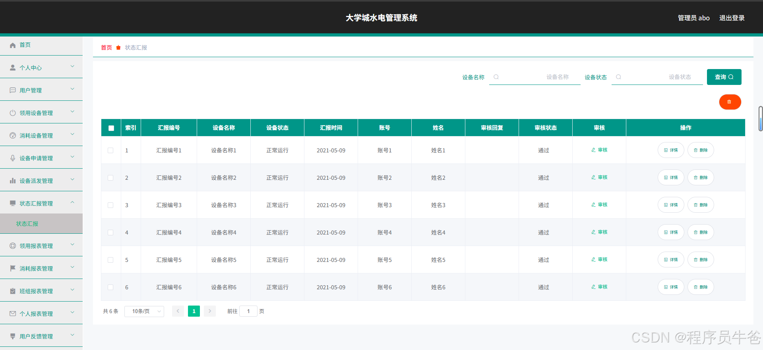The width and height of the screenshot is (763, 350).
Task: Click the microphone icon next to 设备申请管理
Action: [x=13, y=158]
